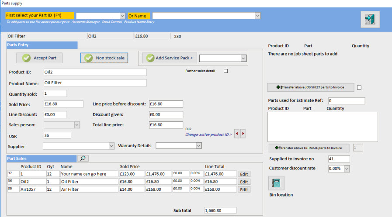Click the Non stock sale button
The height and width of the screenshot is (217, 392).
[x=104, y=58]
